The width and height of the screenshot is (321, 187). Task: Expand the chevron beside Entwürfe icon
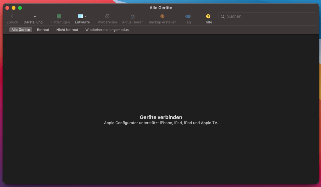(86, 16)
